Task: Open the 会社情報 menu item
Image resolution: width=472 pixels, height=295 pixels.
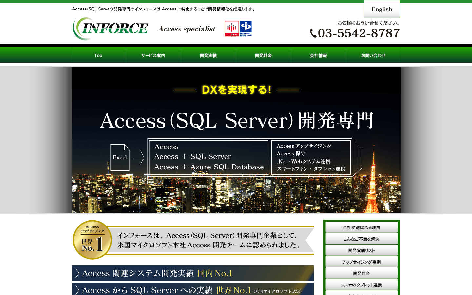Action: [x=318, y=55]
